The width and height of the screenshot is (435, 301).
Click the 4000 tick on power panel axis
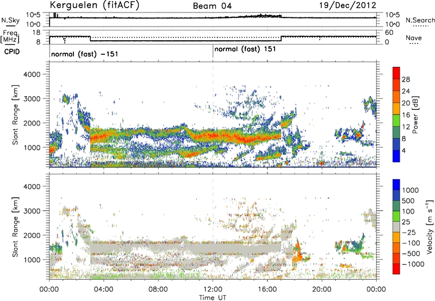(32, 74)
